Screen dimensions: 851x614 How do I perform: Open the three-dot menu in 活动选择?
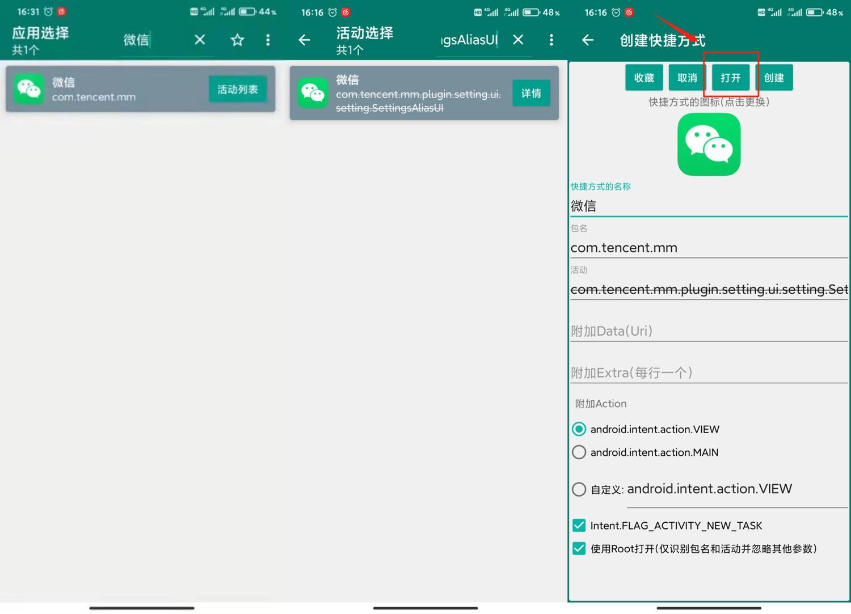point(551,40)
